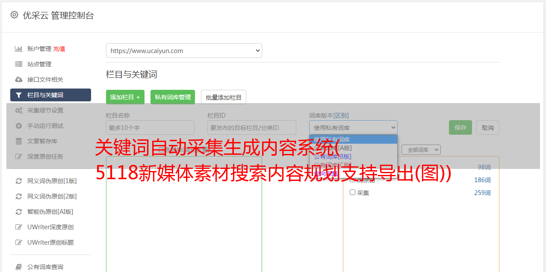546x272 pixels.
Task: Click the edit icon for UWriter深度原创
Action: [19, 227]
